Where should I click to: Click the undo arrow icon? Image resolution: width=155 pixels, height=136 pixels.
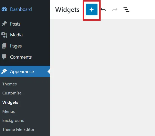click(103, 10)
